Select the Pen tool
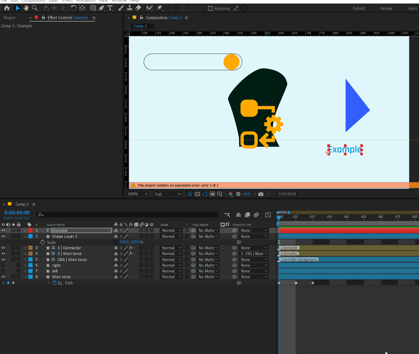 (102, 8)
